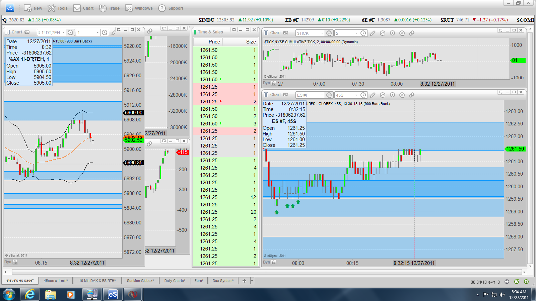Screen dimensions: 536x301
Task: Click the Price column header in Time & Sales
Action: click(208, 41)
